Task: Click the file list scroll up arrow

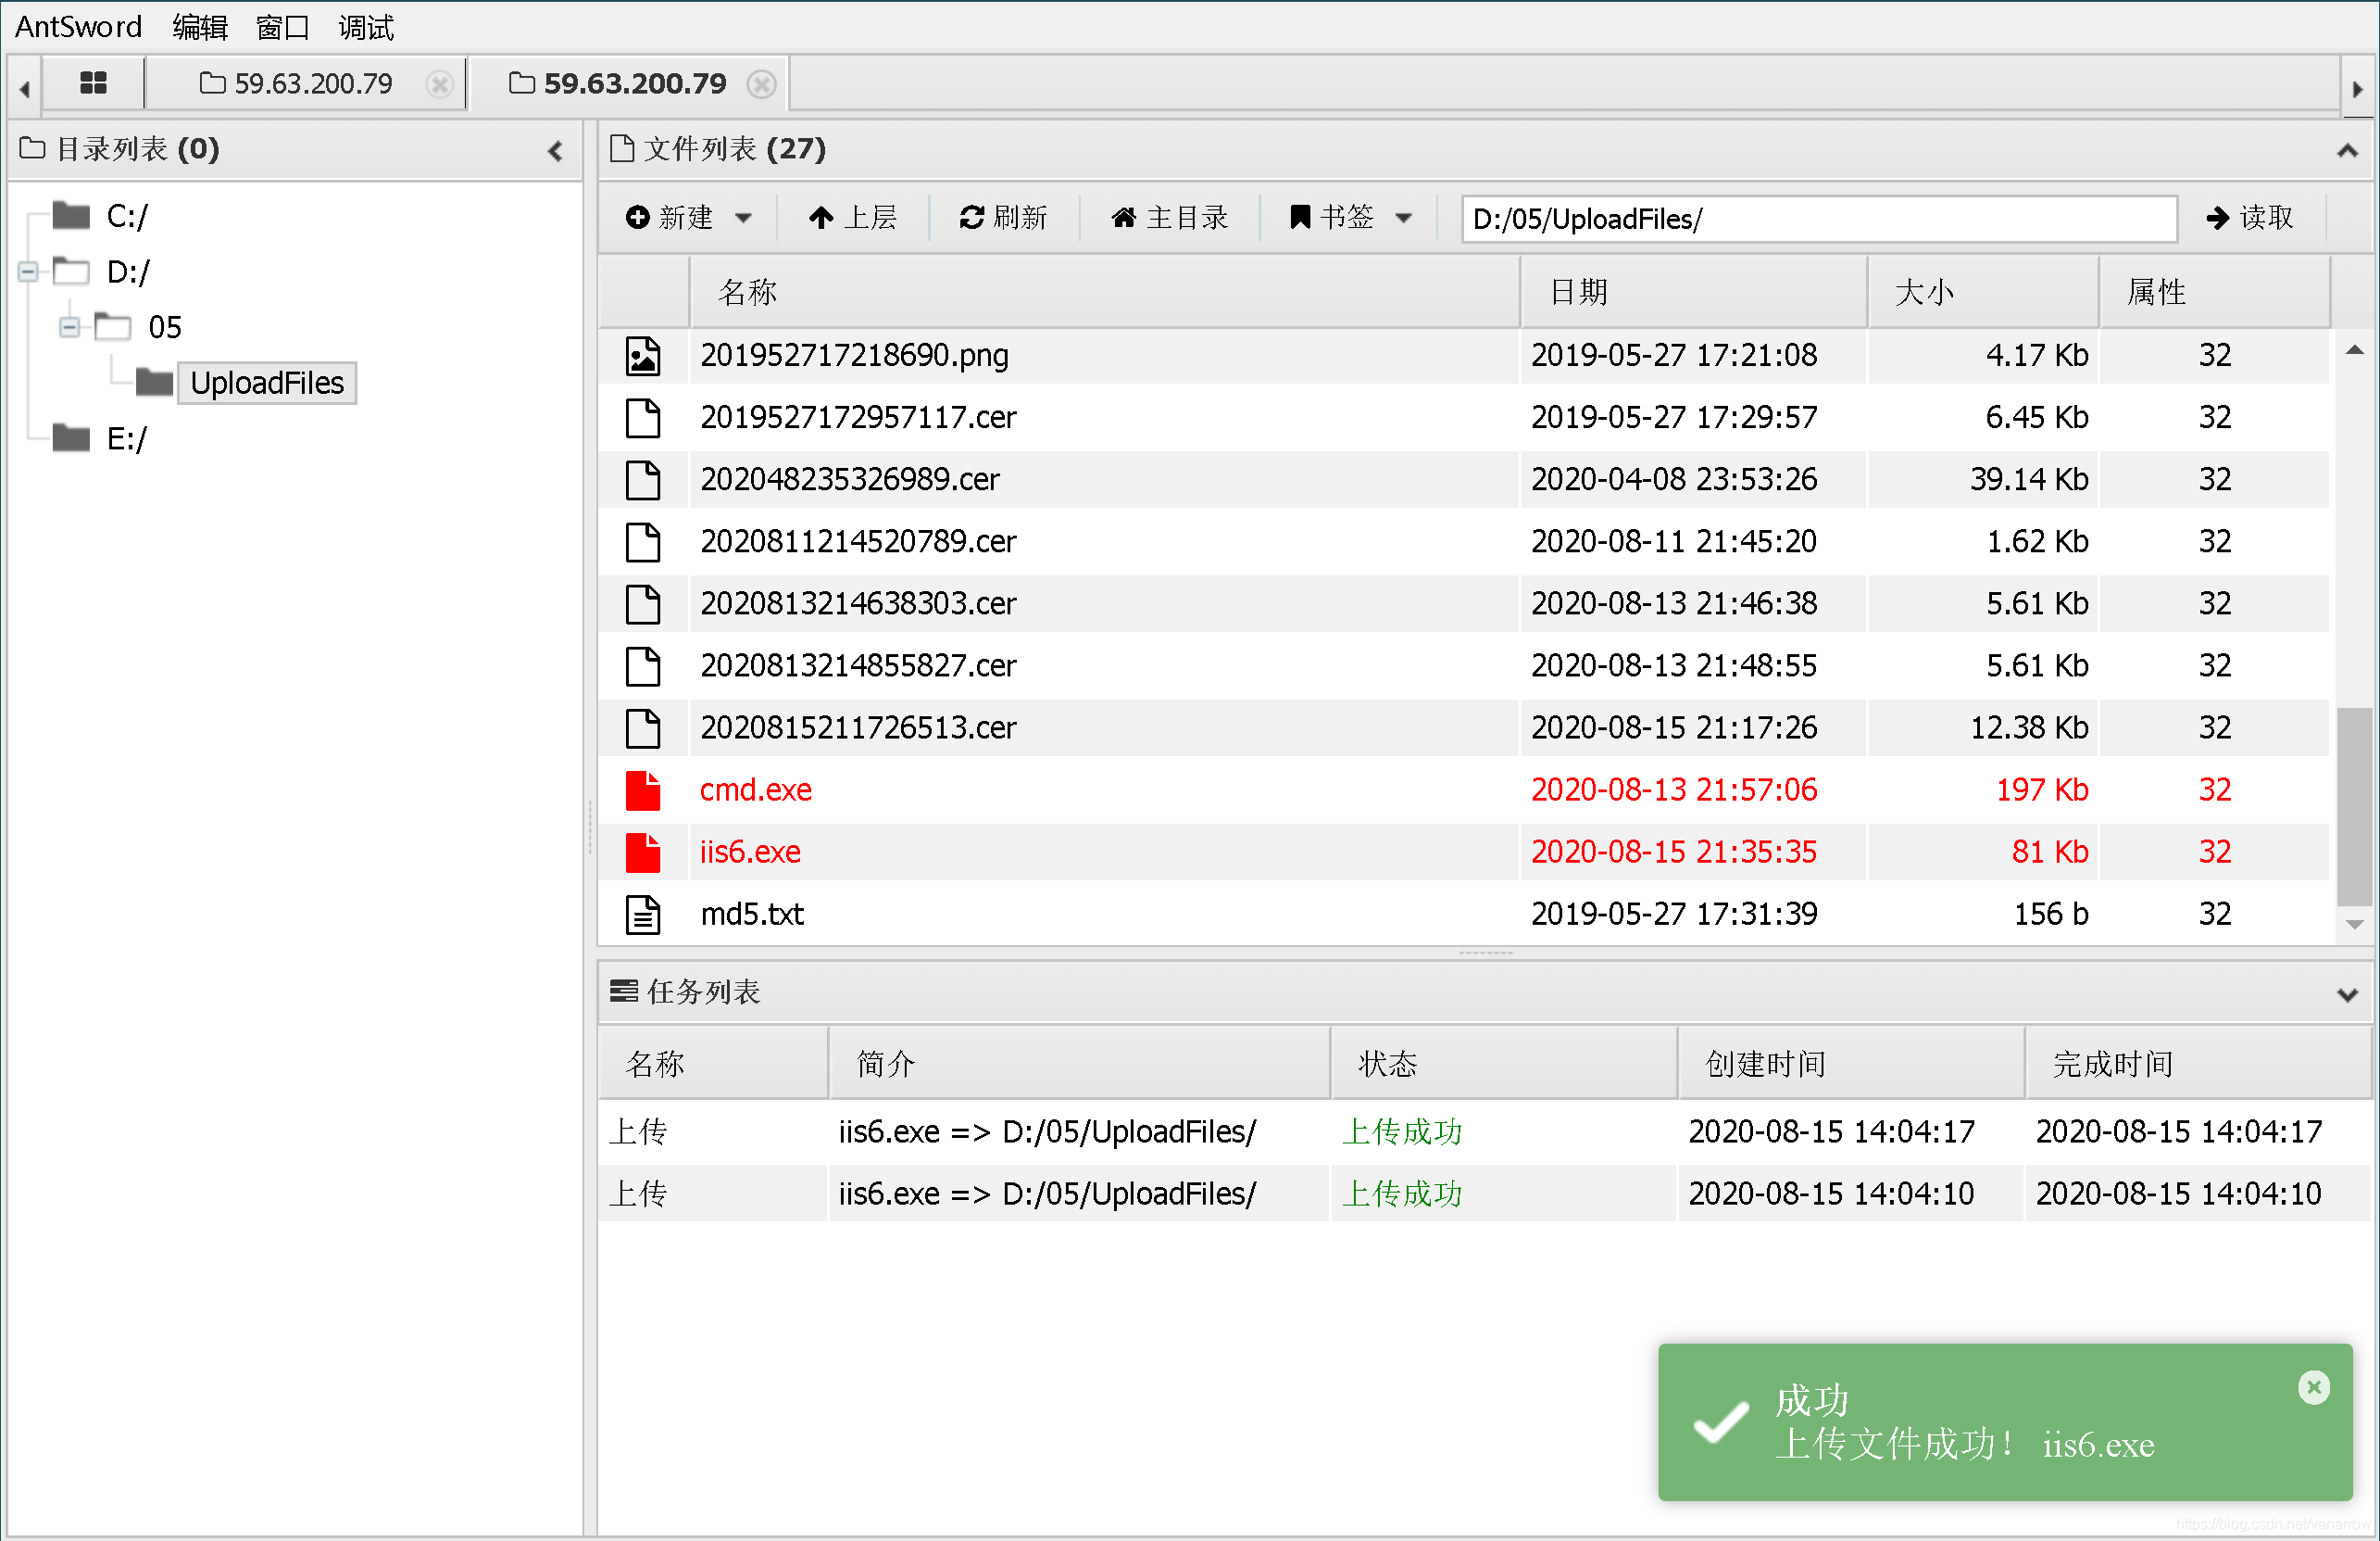Action: (2354, 350)
